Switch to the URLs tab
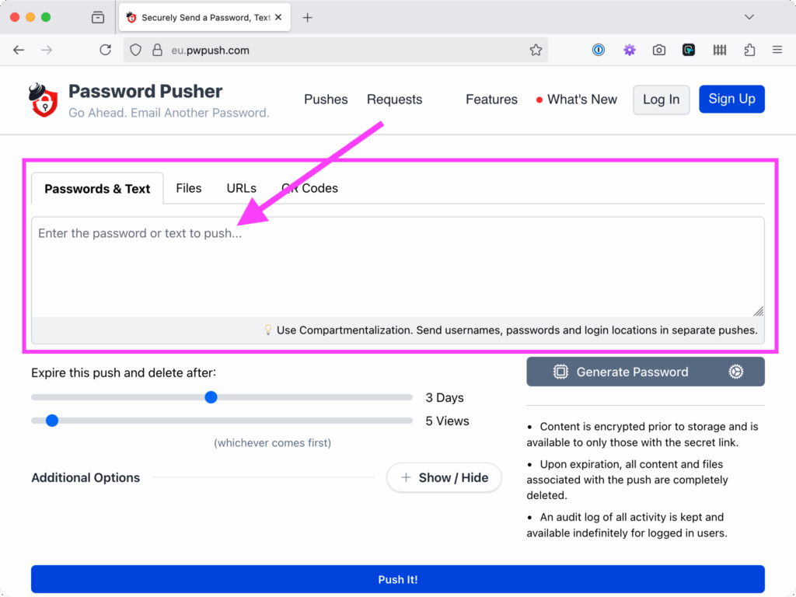Screen dimensions: 796x597 click(x=241, y=188)
